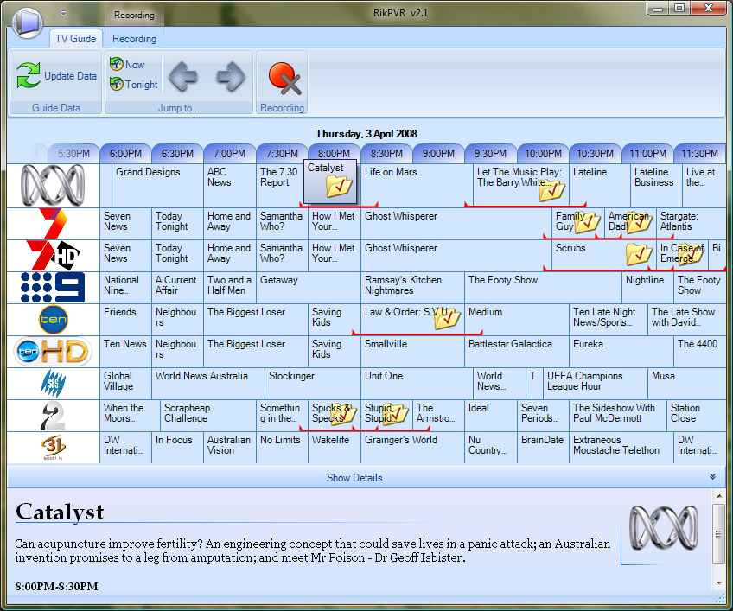Viewport: 733px width, 611px height.
Task: Click the details scrollbar up arrow
Action: pos(718,496)
